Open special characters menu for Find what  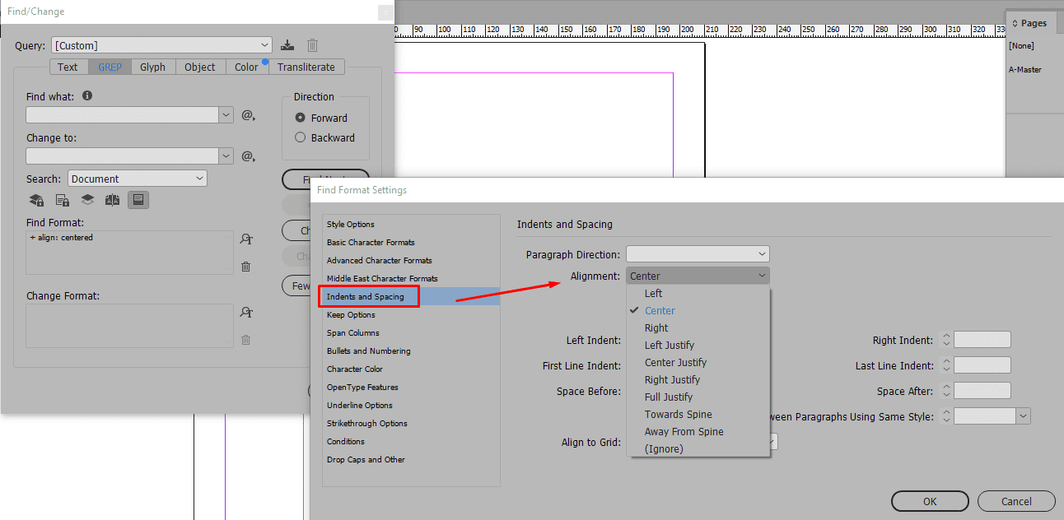(x=248, y=115)
